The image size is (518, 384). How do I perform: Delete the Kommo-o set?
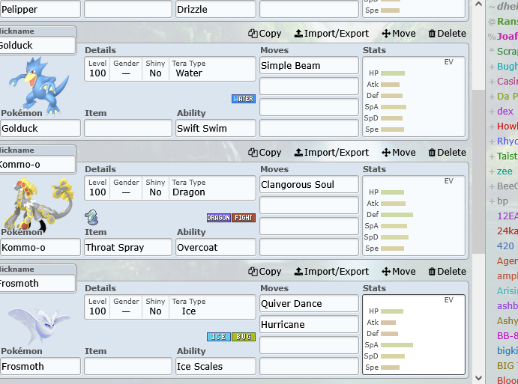[447, 152]
